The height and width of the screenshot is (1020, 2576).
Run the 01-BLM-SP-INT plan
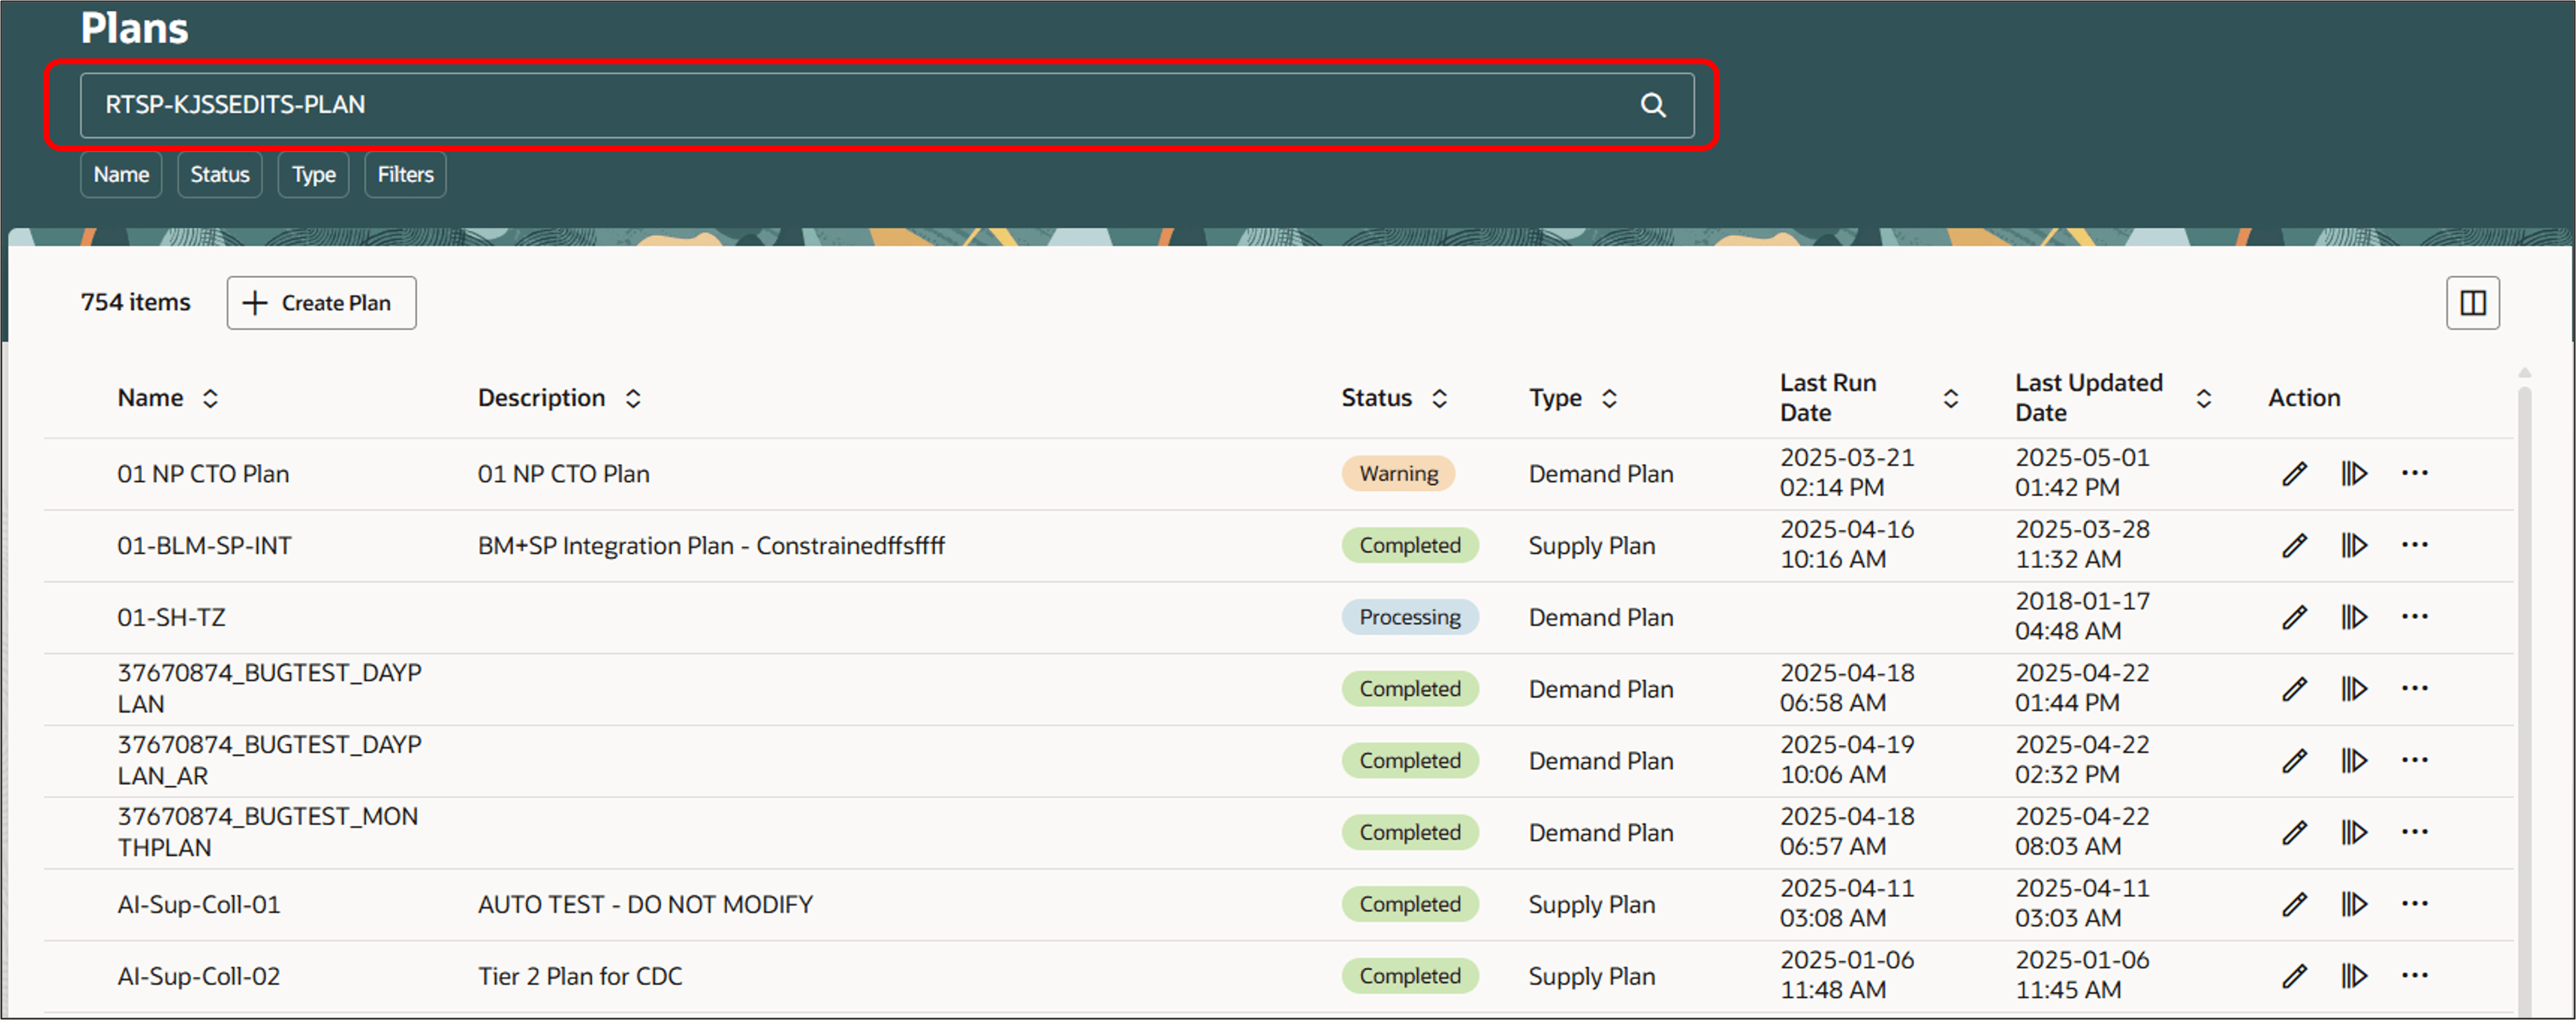pos(2354,545)
